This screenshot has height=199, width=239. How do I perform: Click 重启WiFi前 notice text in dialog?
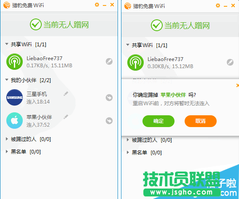[171, 103]
